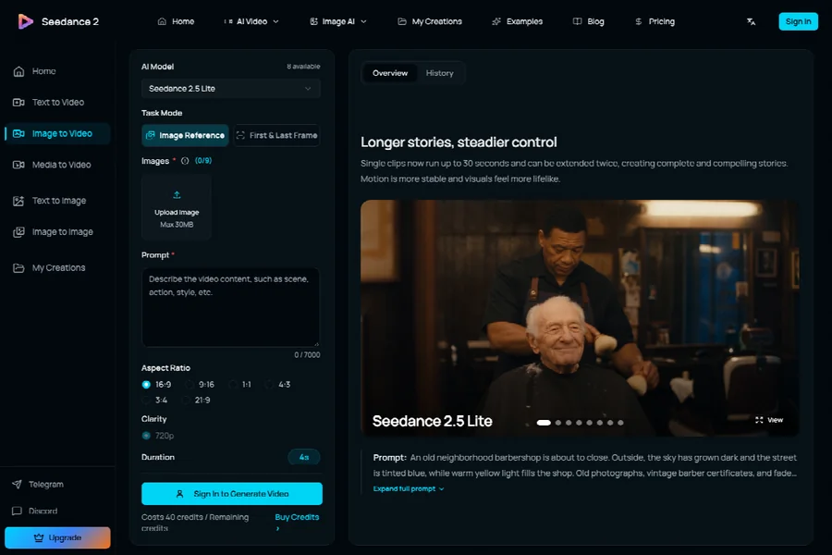
Task: Click the Upgrade button
Action: tap(57, 537)
